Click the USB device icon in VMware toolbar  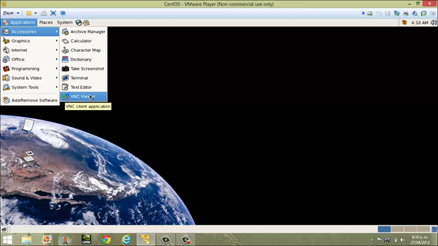tap(424, 13)
